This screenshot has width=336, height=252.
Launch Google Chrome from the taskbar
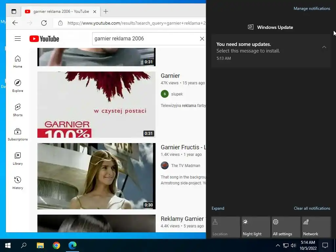click(56, 245)
